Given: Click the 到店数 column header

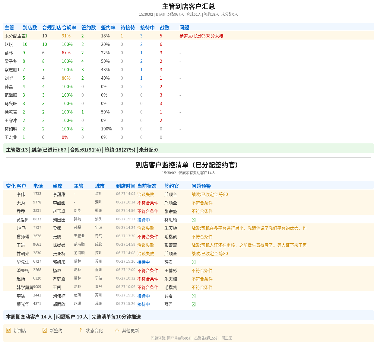Looking at the screenshot, I should [x=30, y=27].
